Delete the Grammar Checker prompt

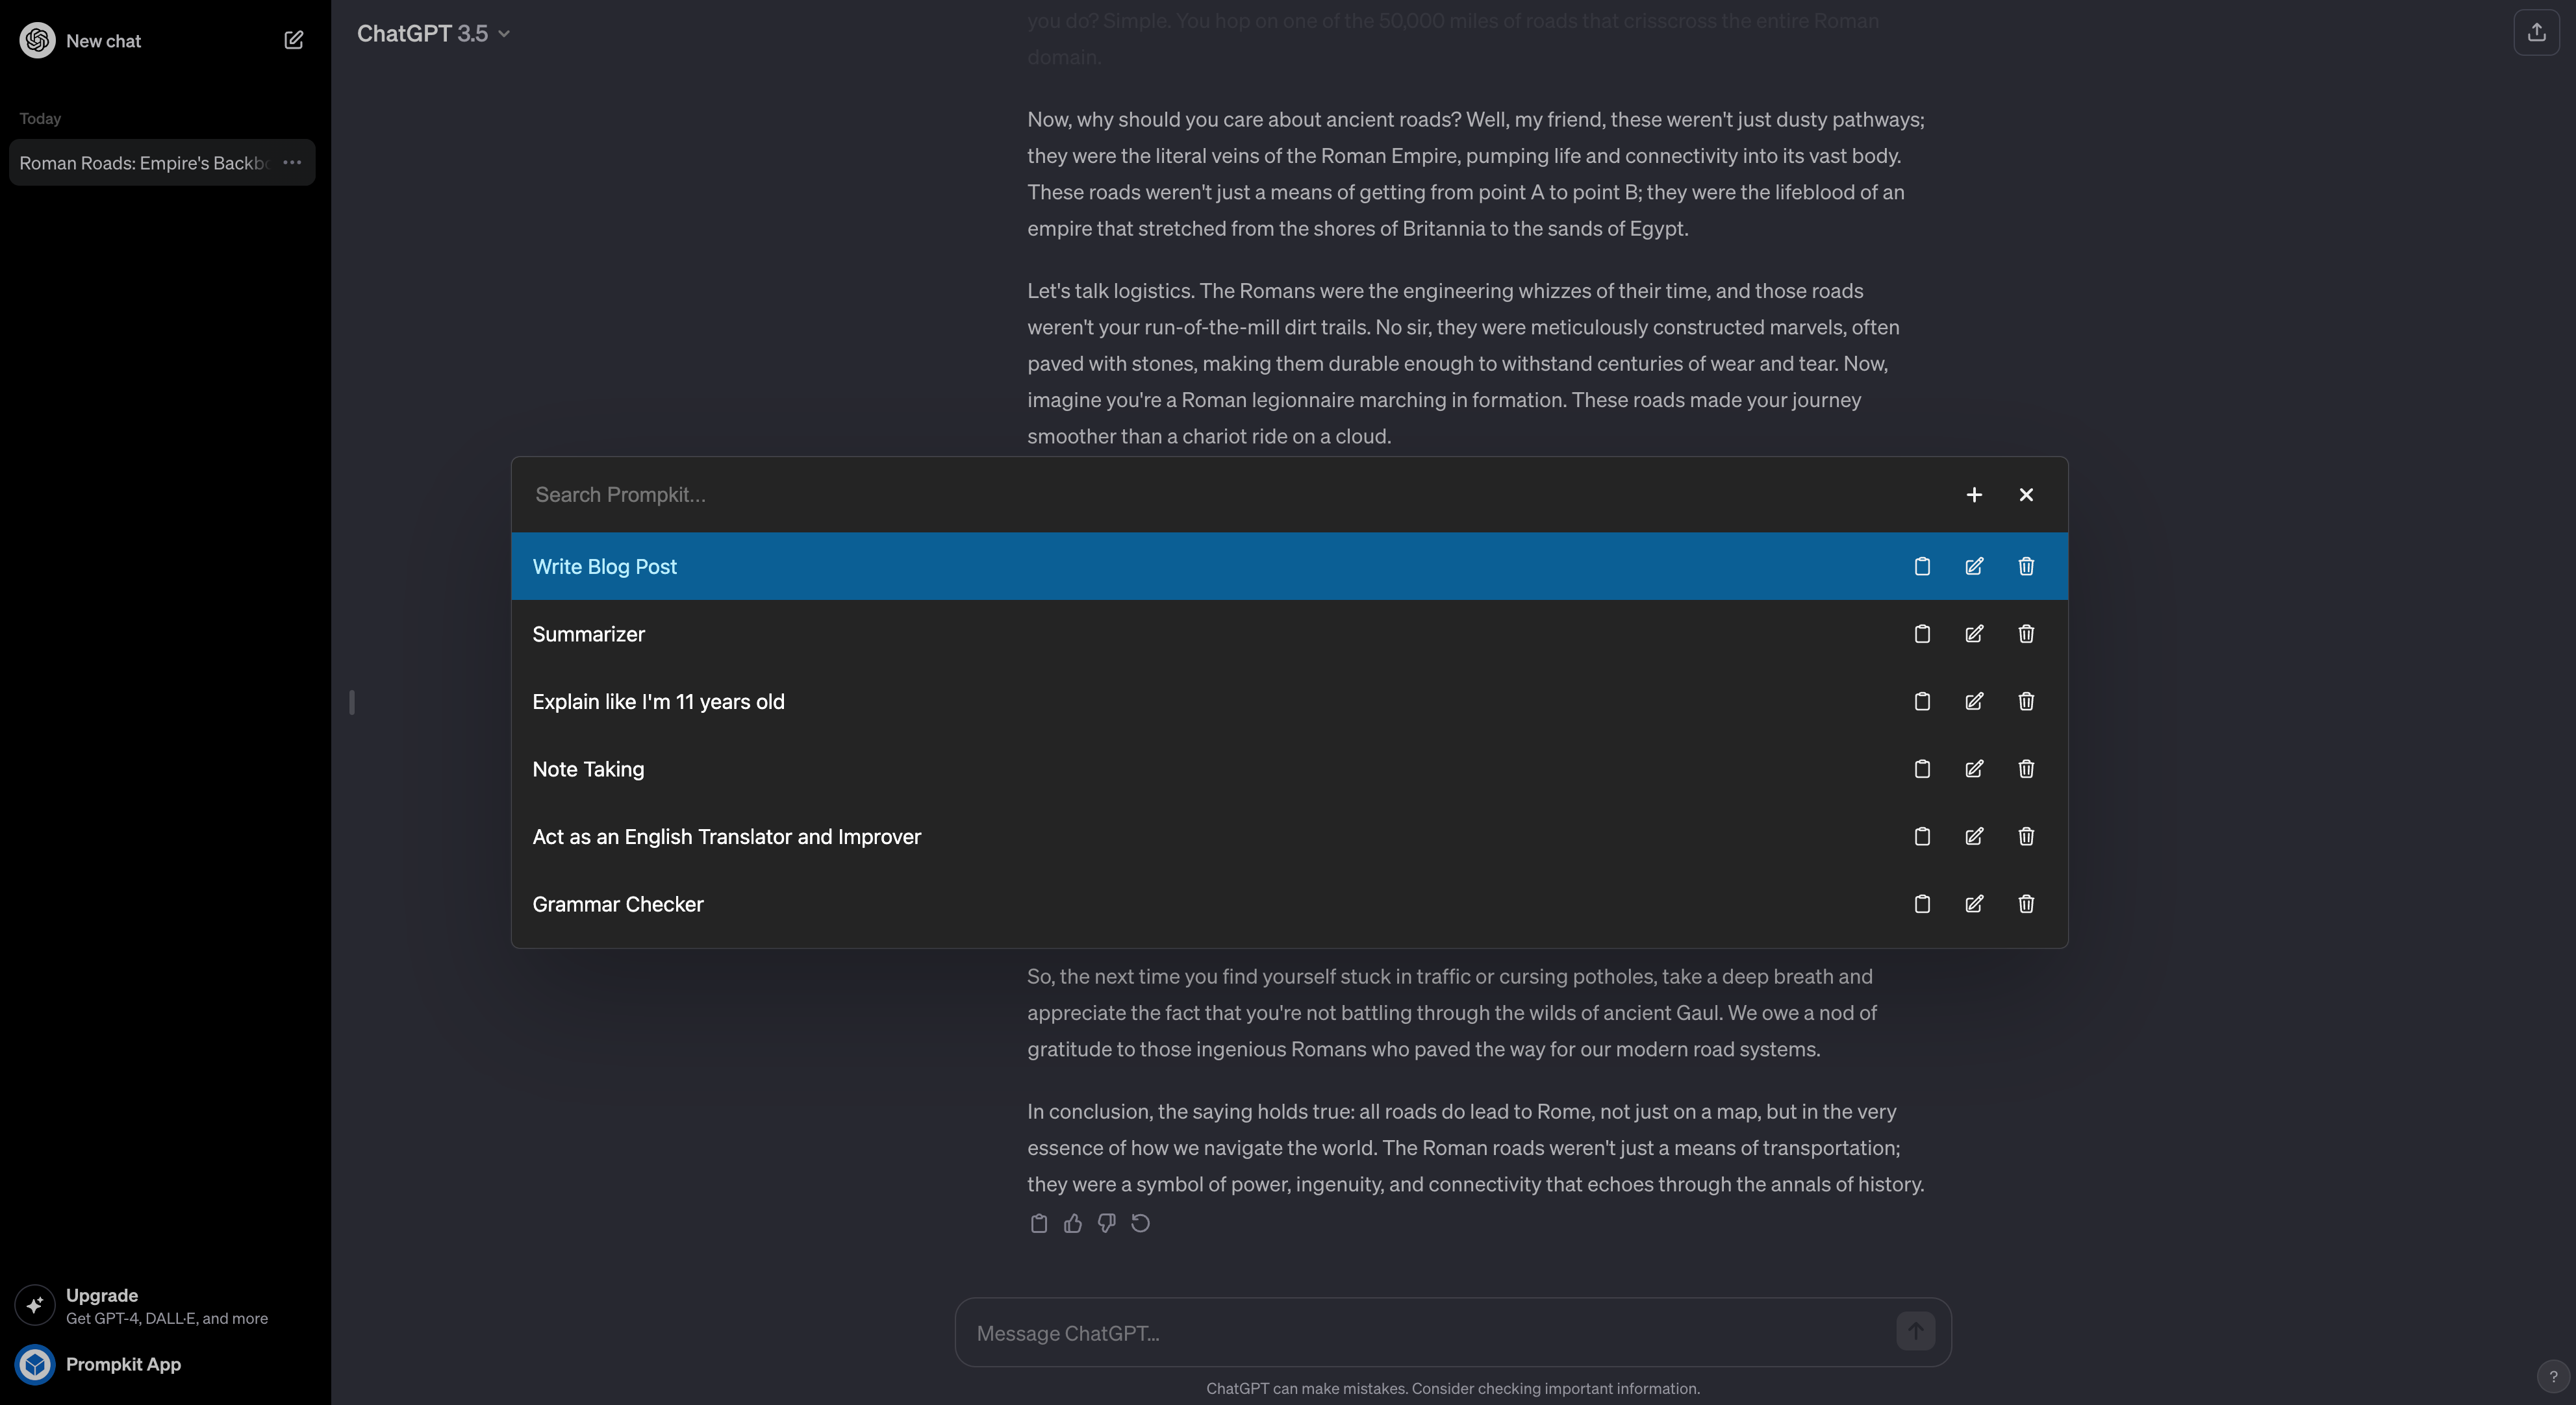pos(2025,903)
